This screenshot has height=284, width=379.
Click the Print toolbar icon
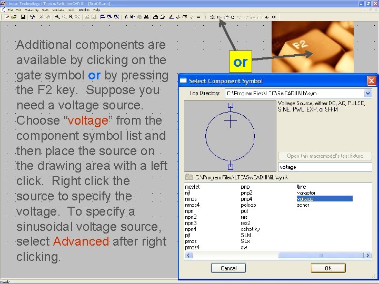[x=163, y=17]
